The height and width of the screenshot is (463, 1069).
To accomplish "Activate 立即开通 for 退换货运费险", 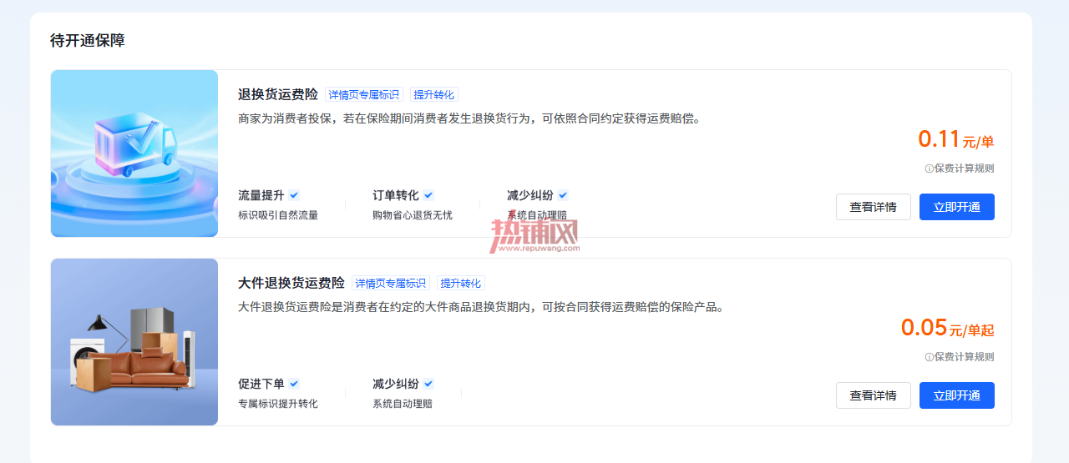I will [x=957, y=207].
